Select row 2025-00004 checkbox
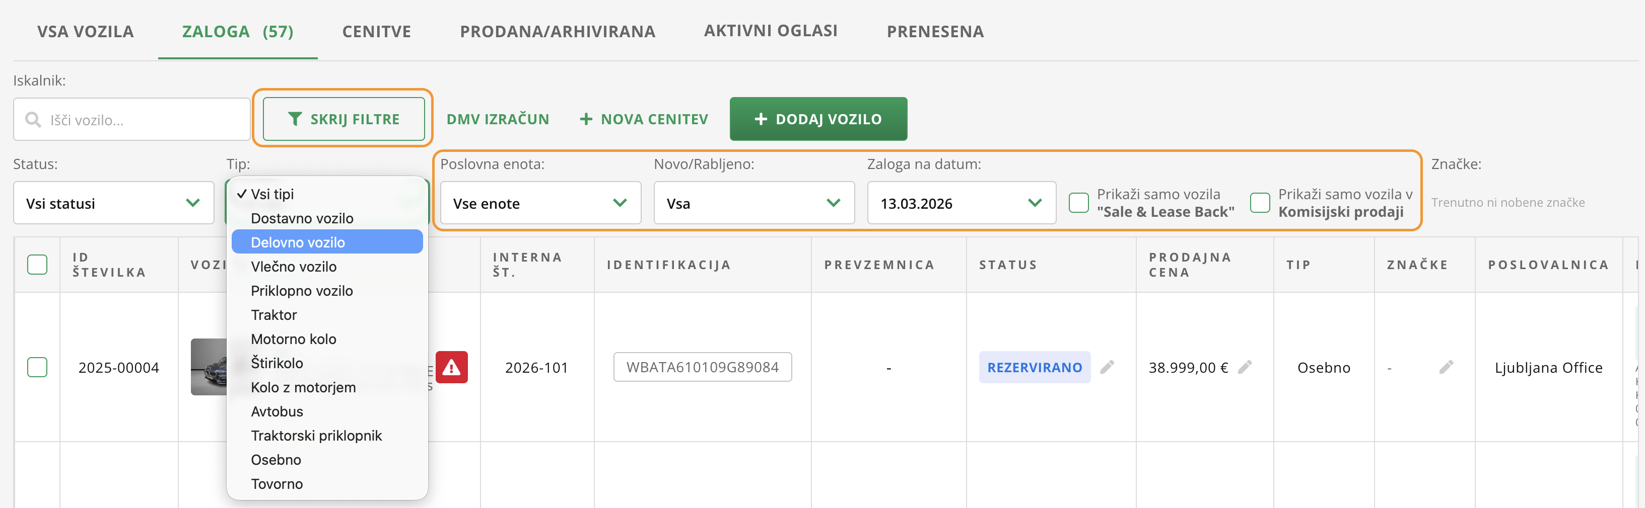The height and width of the screenshot is (508, 1645). [37, 367]
